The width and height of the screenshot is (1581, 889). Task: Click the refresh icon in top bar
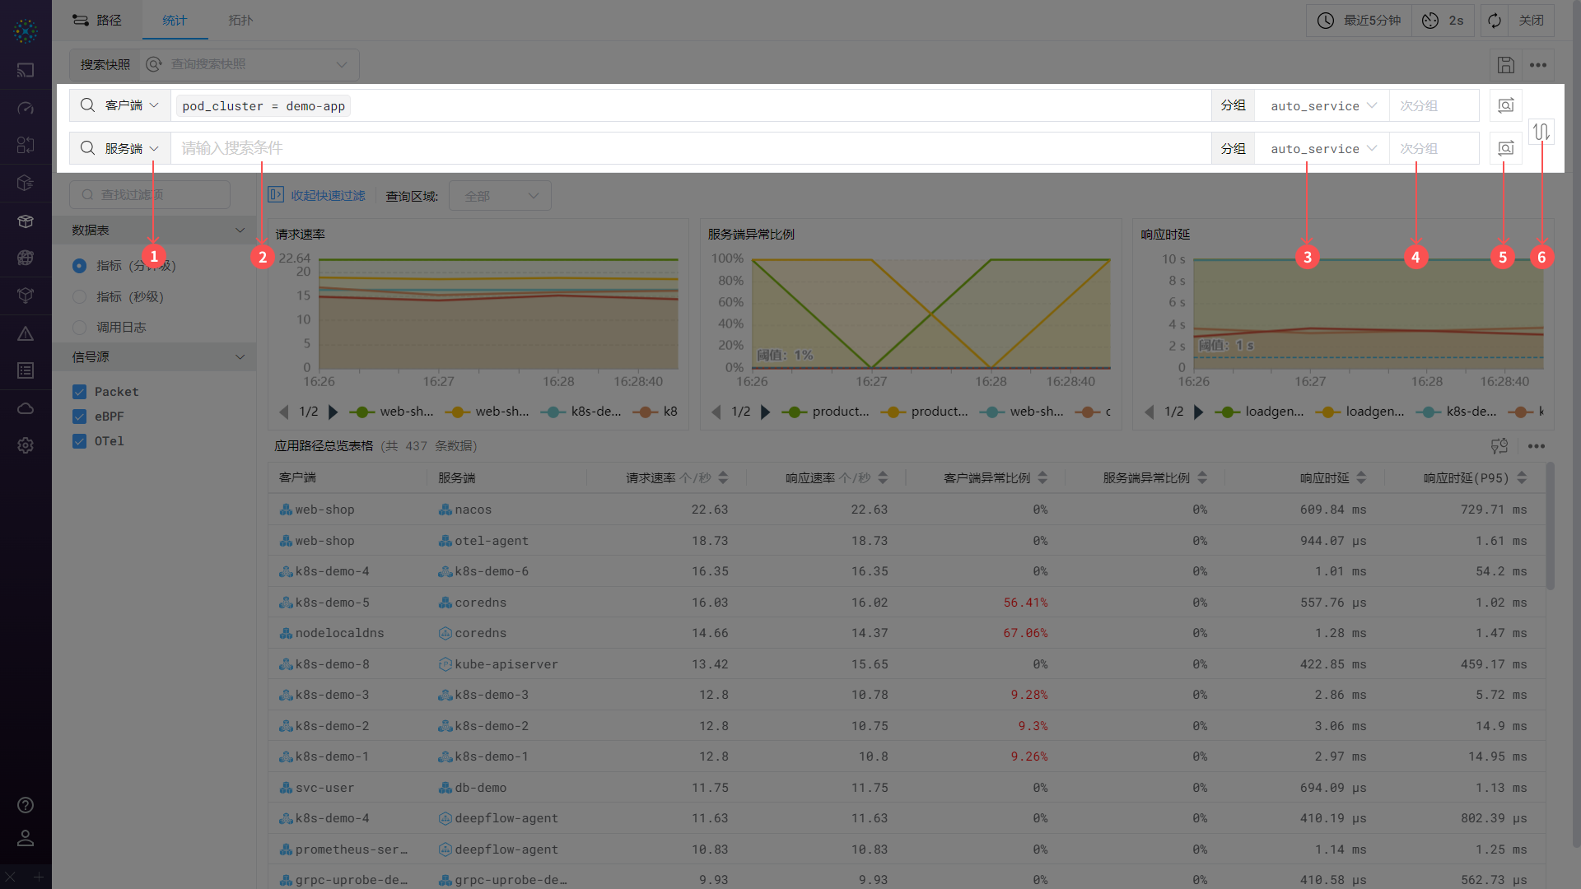1495,21
